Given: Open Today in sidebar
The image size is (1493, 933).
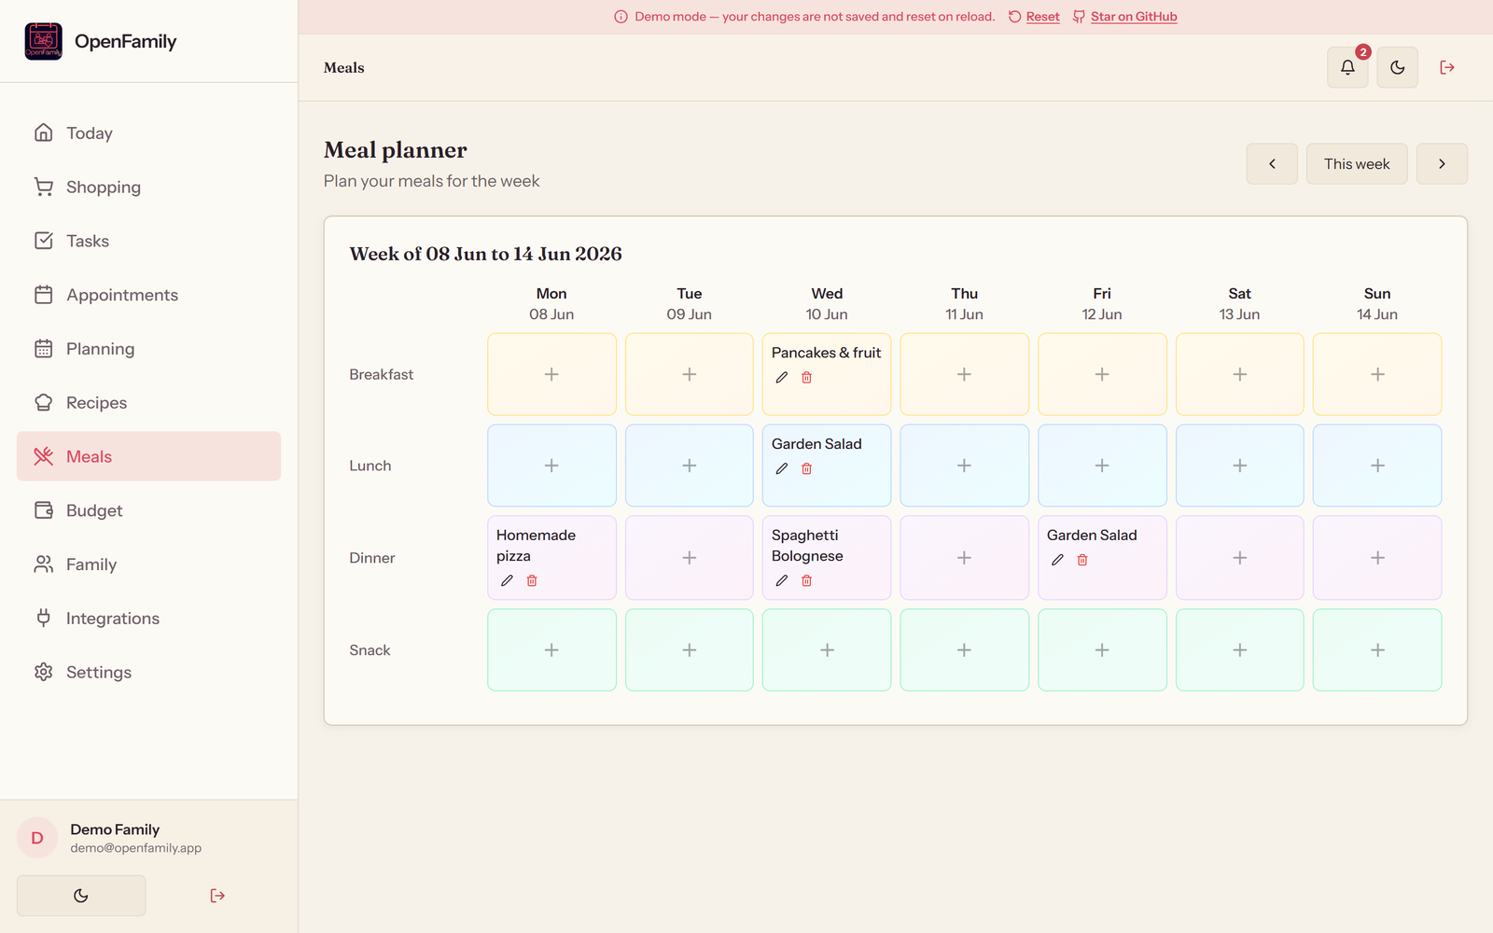Looking at the screenshot, I should (x=148, y=132).
